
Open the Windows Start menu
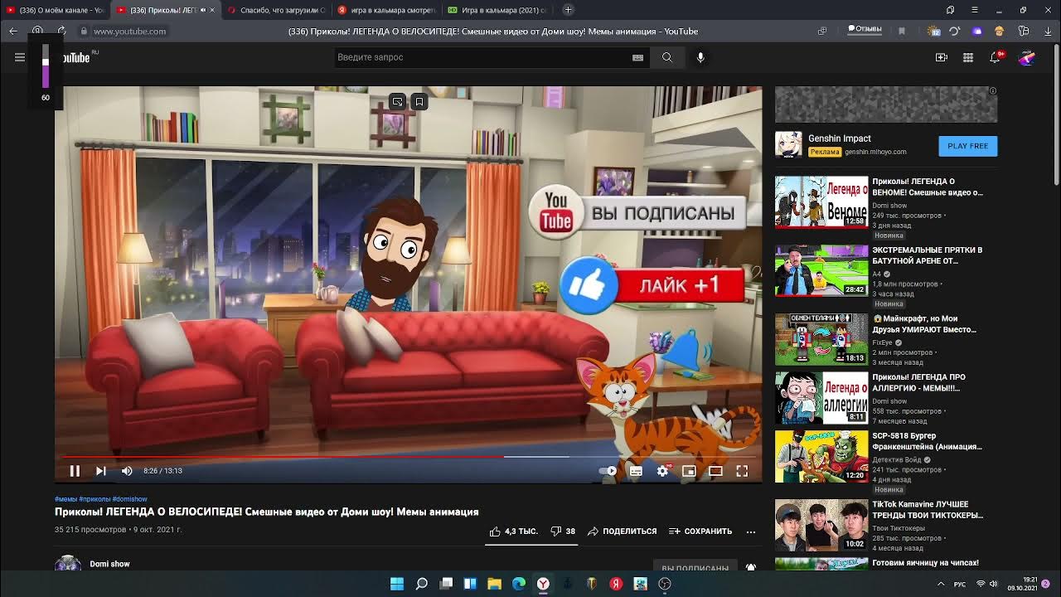pos(397,584)
